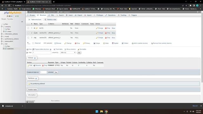Toggle the Check all checkbox

(x=33, y=43)
